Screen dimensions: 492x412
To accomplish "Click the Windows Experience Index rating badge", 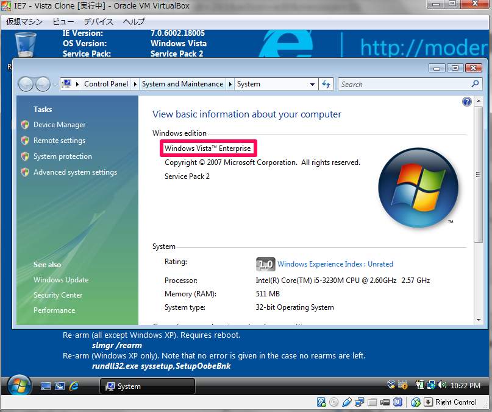I will [x=265, y=264].
